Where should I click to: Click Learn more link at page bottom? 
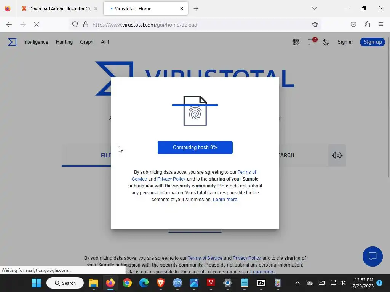[x=263, y=271]
